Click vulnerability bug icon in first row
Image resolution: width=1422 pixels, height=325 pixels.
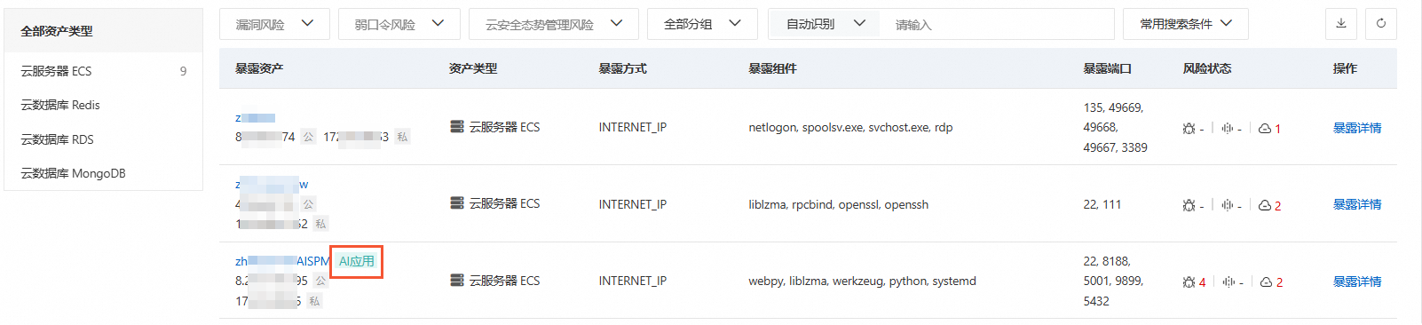[x=1189, y=129]
